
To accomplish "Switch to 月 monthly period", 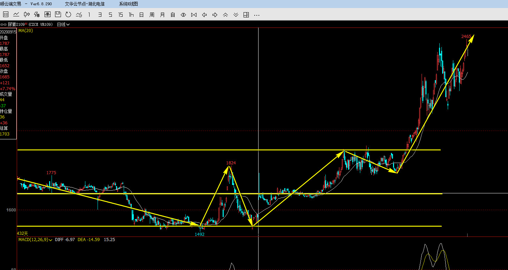I will (x=162, y=15).
